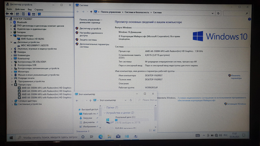Viewport: 260px width, 146px height.
Task: Go forward in Device Manager toolbar
Action: tap(11, 14)
